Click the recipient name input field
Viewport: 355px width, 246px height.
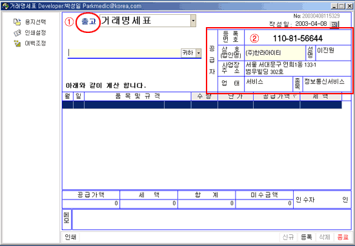pyautogui.click(x=125, y=53)
